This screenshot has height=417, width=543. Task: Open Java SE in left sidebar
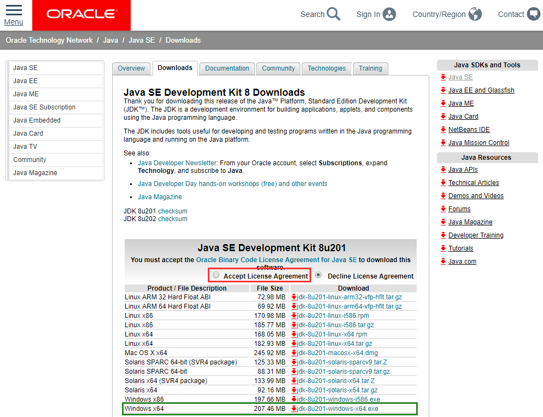pos(55,68)
